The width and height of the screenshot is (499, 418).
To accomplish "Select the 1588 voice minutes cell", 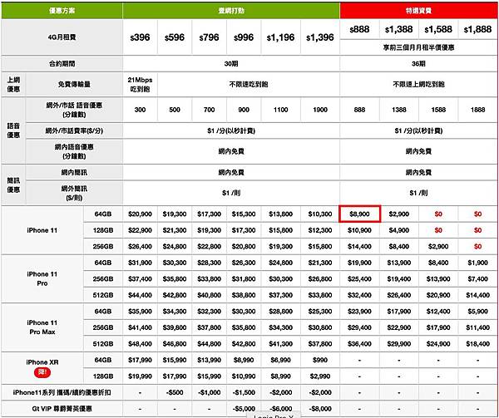I will tap(438, 110).
